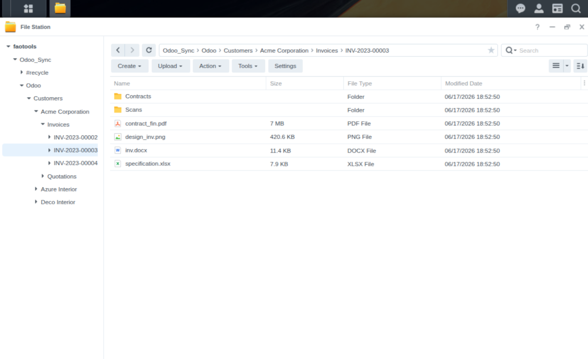Open the Create dropdown menu
The height and width of the screenshot is (359, 588).
[130, 66]
